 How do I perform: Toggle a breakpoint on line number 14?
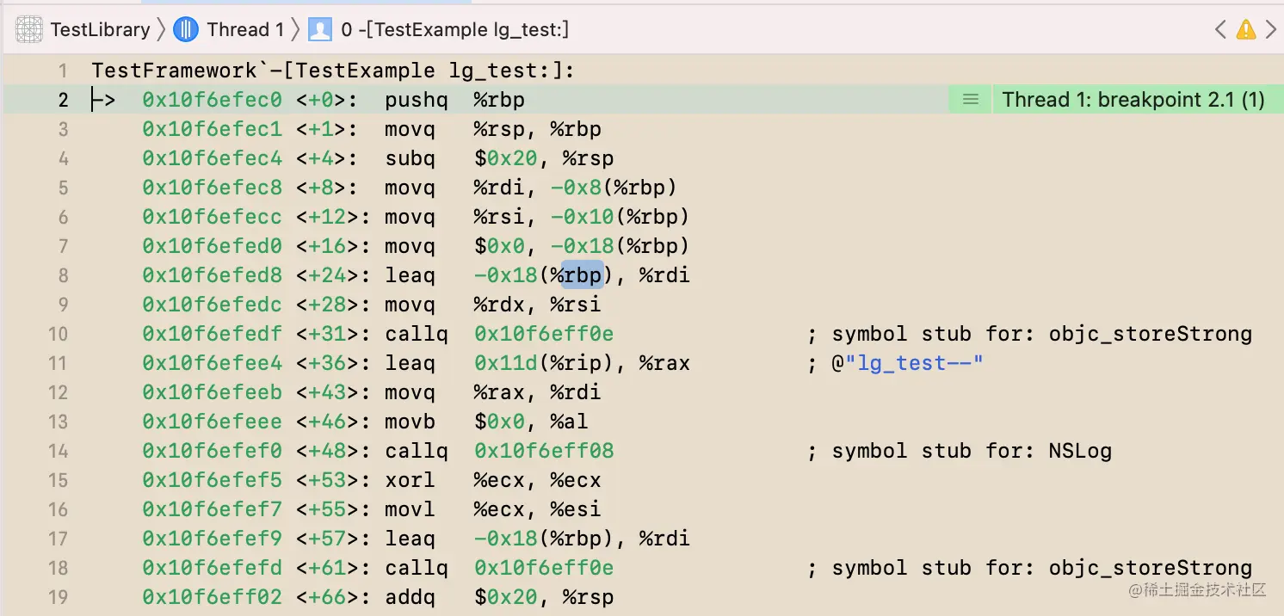point(58,451)
